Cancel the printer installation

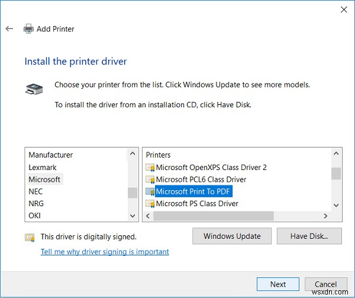click(x=326, y=284)
